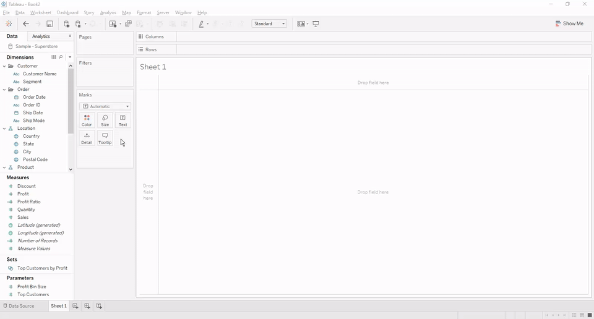
Task: Select the Sheet 1 tab
Action: click(x=59, y=306)
